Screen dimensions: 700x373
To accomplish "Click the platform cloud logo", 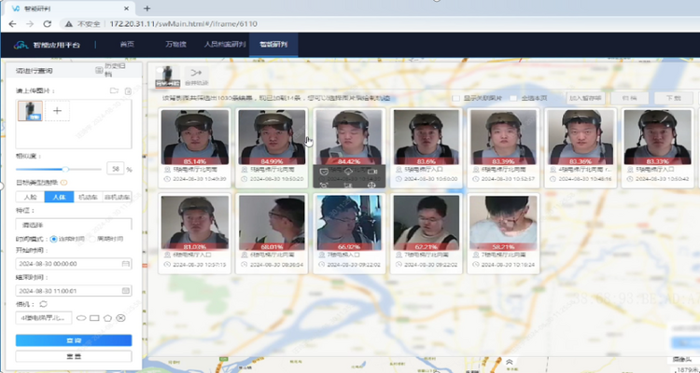I will coord(21,45).
